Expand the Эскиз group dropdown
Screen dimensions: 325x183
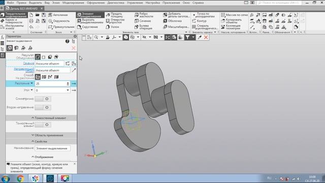[x=71, y=32]
